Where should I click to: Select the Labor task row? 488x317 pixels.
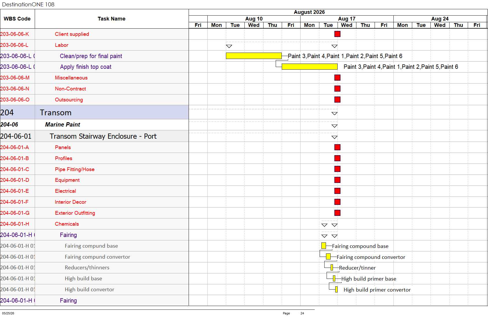pos(94,45)
